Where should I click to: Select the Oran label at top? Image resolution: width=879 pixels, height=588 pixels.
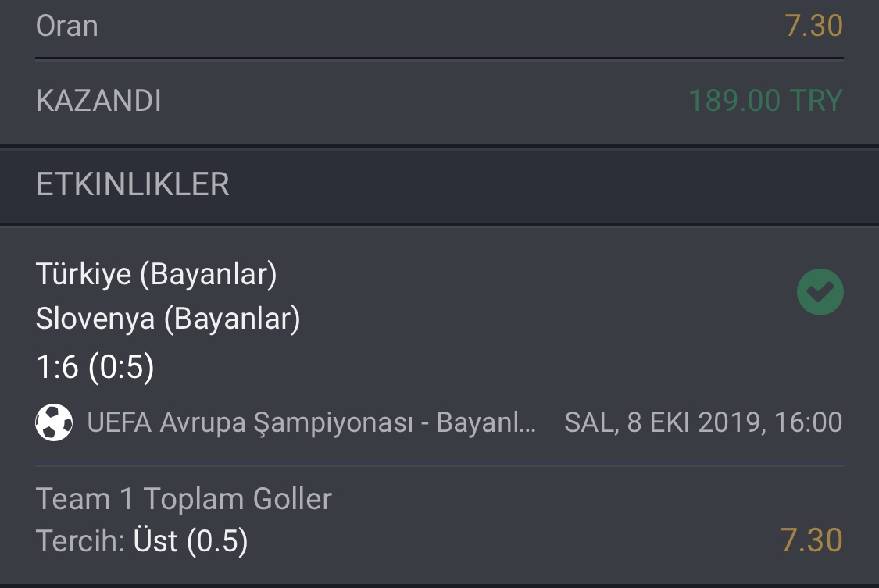[x=66, y=26]
